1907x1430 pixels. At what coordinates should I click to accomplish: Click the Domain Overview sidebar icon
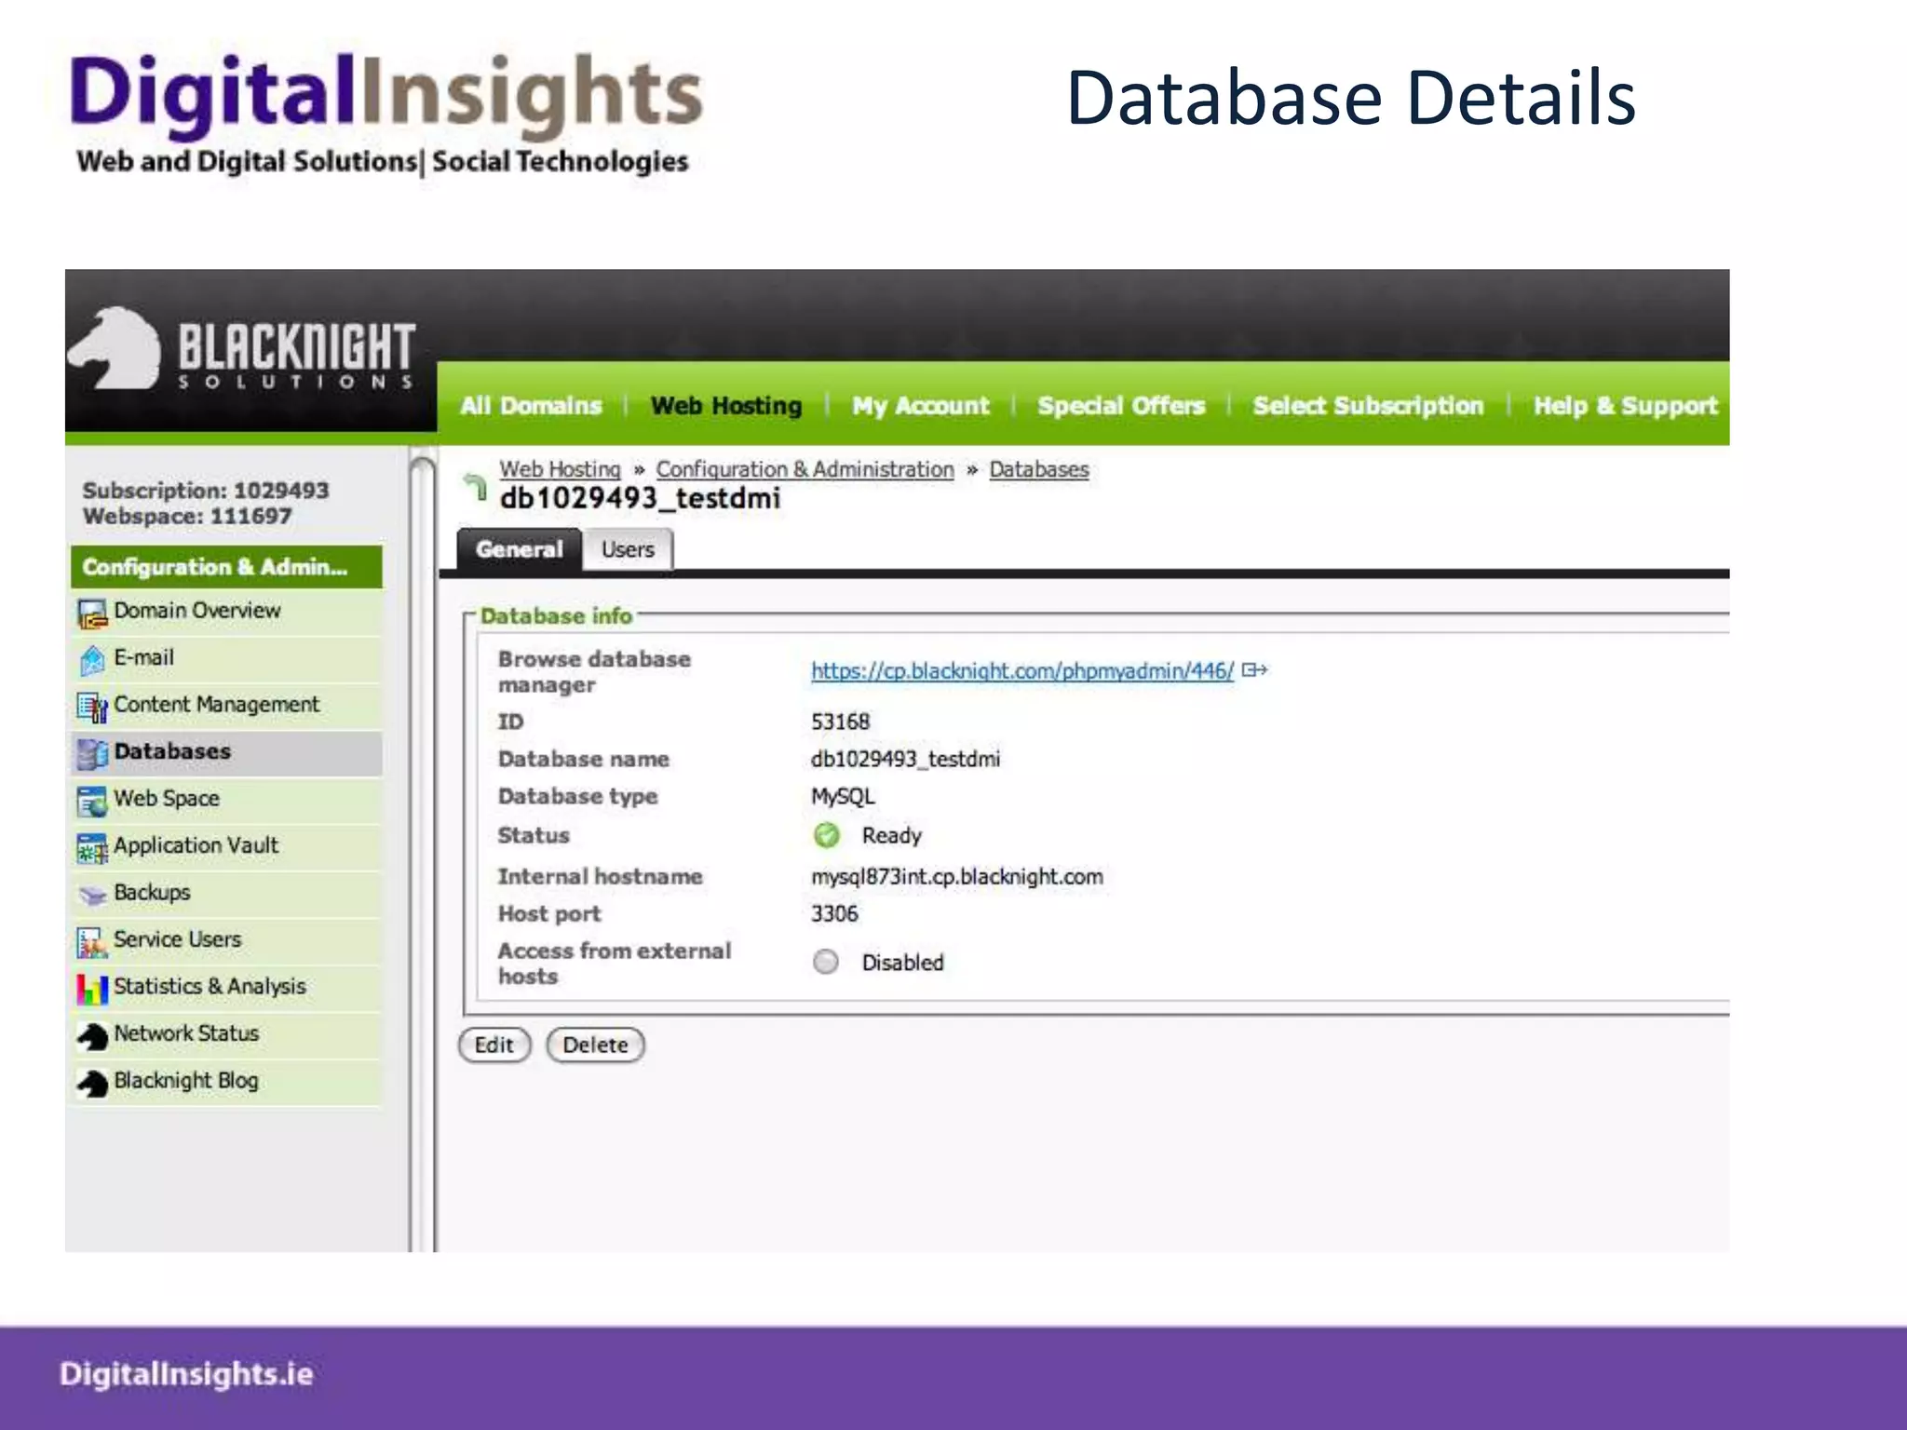click(92, 614)
